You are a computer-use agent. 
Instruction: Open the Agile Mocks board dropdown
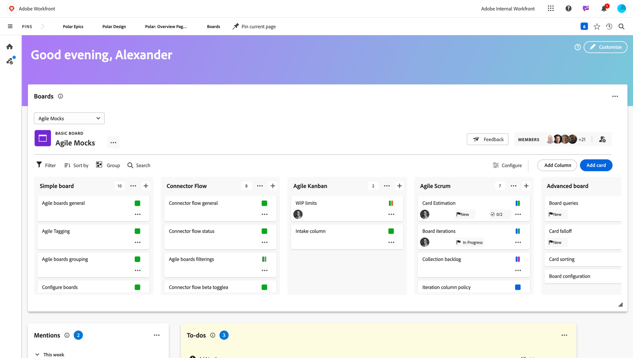coord(69,118)
